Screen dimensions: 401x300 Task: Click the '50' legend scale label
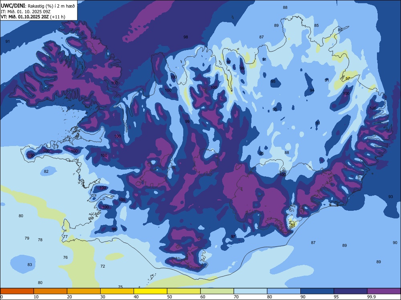[x=170, y=297]
